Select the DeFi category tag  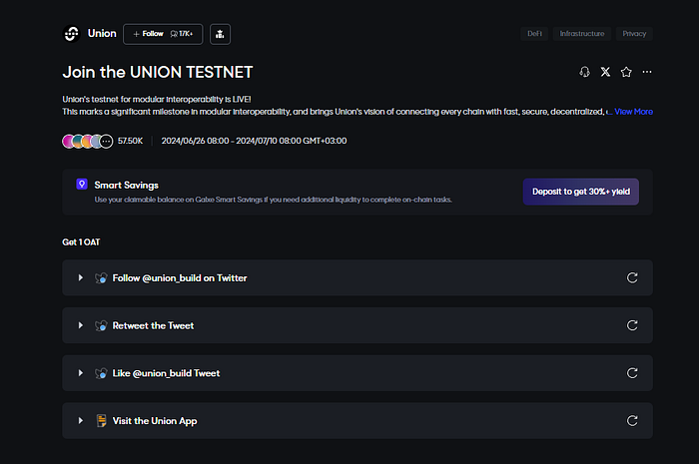coord(535,34)
